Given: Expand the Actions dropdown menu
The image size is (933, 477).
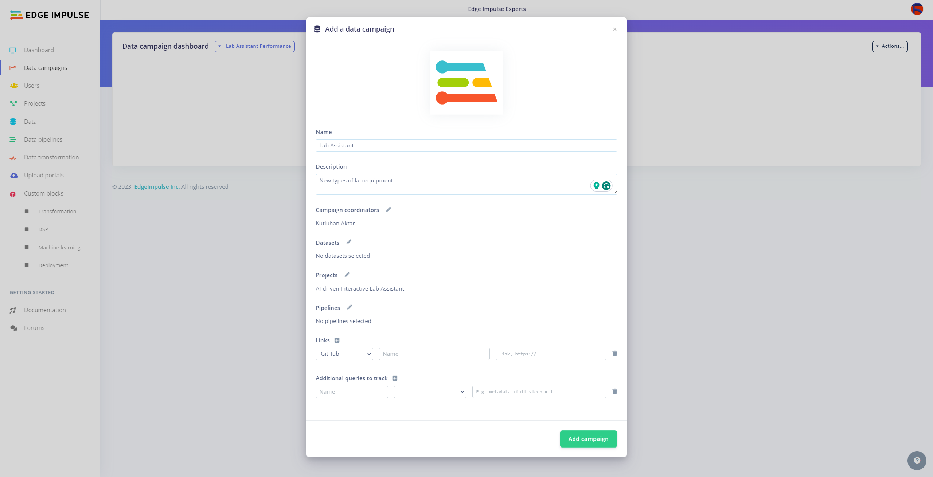Looking at the screenshot, I should (x=889, y=46).
